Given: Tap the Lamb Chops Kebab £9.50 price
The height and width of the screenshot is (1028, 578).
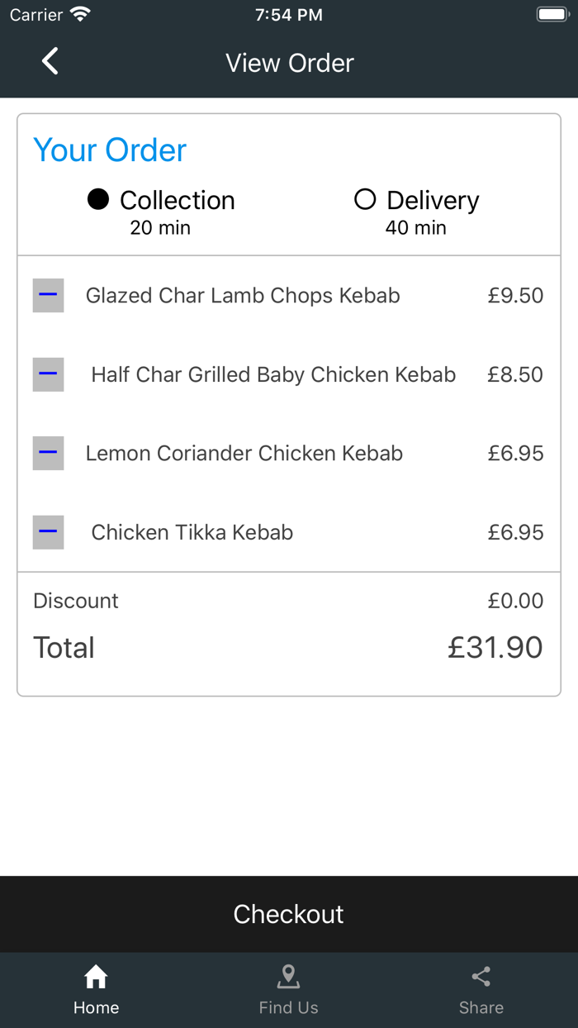Looking at the screenshot, I should 515,295.
